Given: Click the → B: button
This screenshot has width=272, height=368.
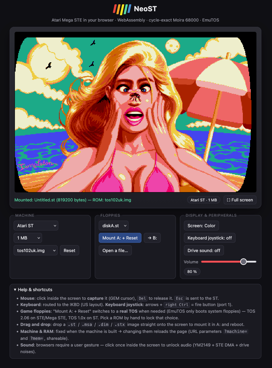Looking at the screenshot, I should point(152,238).
